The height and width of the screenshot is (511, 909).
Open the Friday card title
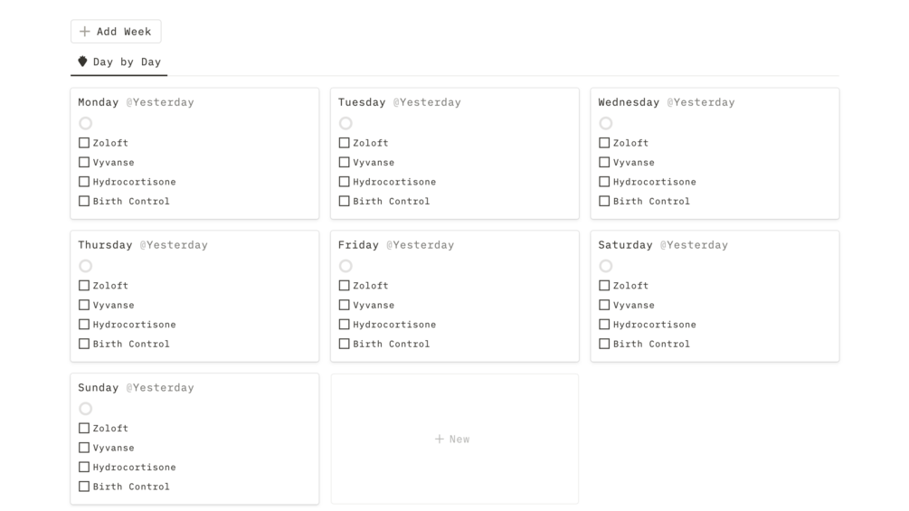pos(358,245)
